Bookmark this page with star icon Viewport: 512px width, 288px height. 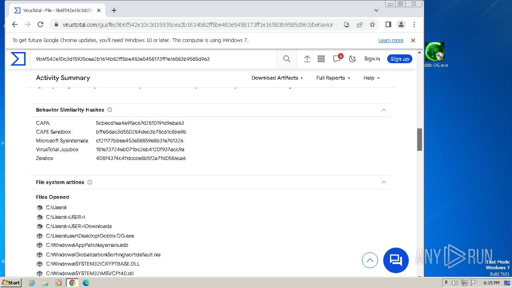(372, 24)
